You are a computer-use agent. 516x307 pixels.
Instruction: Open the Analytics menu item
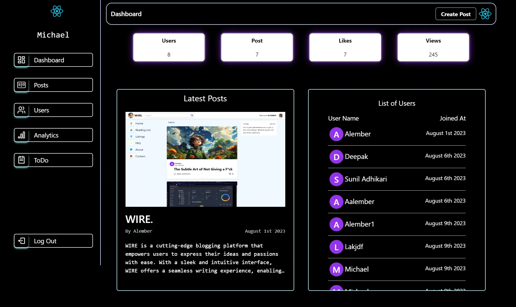pyautogui.click(x=53, y=135)
